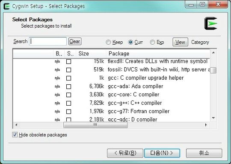Select the Curr radio button
The image size is (231, 164).
pos(130,42)
